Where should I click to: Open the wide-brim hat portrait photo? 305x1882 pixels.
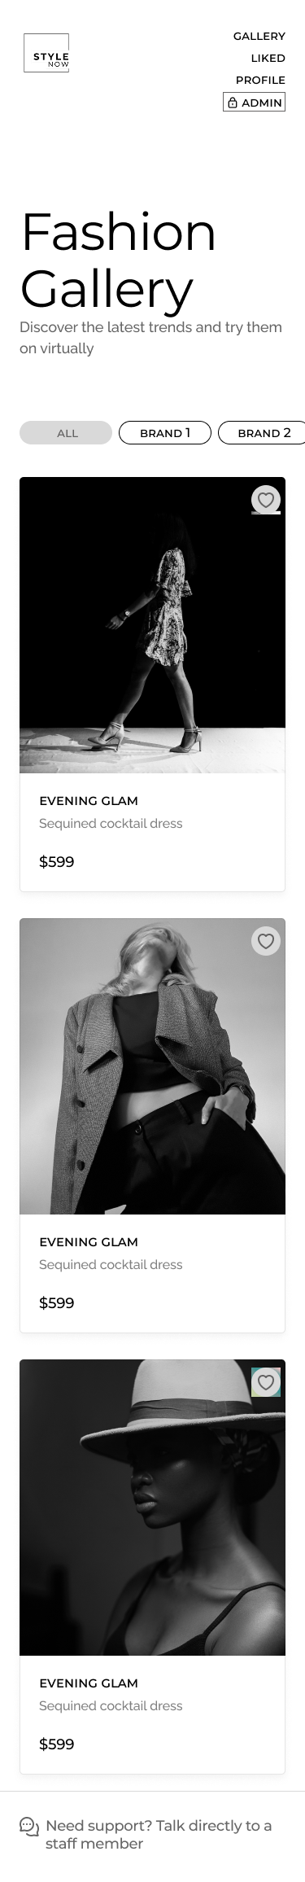coord(153,1507)
